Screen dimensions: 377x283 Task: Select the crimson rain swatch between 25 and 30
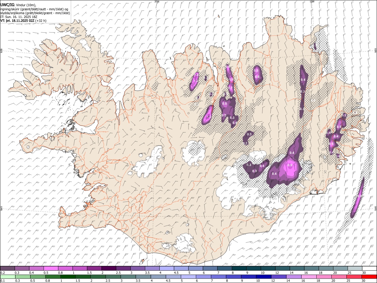point(354,277)
